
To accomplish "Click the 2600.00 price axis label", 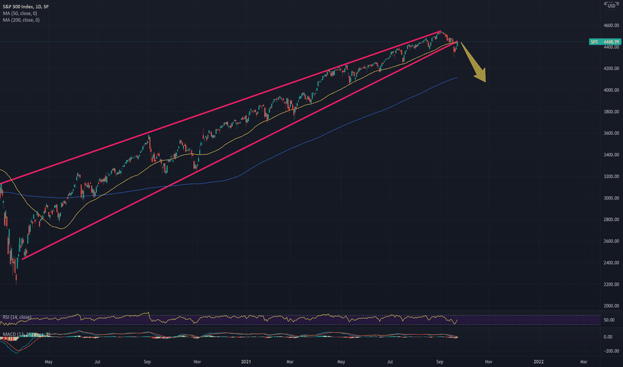I will click(x=611, y=242).
